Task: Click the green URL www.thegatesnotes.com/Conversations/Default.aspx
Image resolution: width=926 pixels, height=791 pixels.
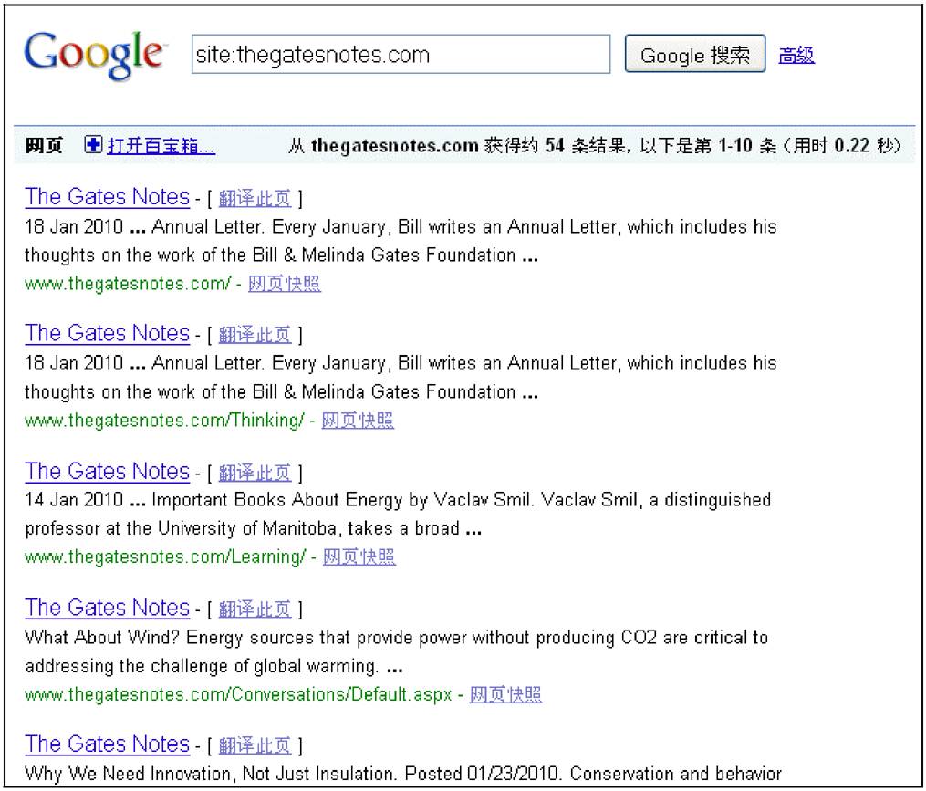Action: tap(239, 694)
